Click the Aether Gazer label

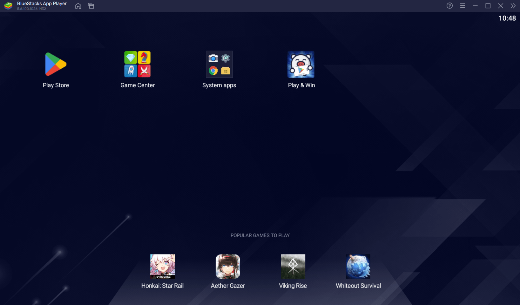(x=228, y=286)
